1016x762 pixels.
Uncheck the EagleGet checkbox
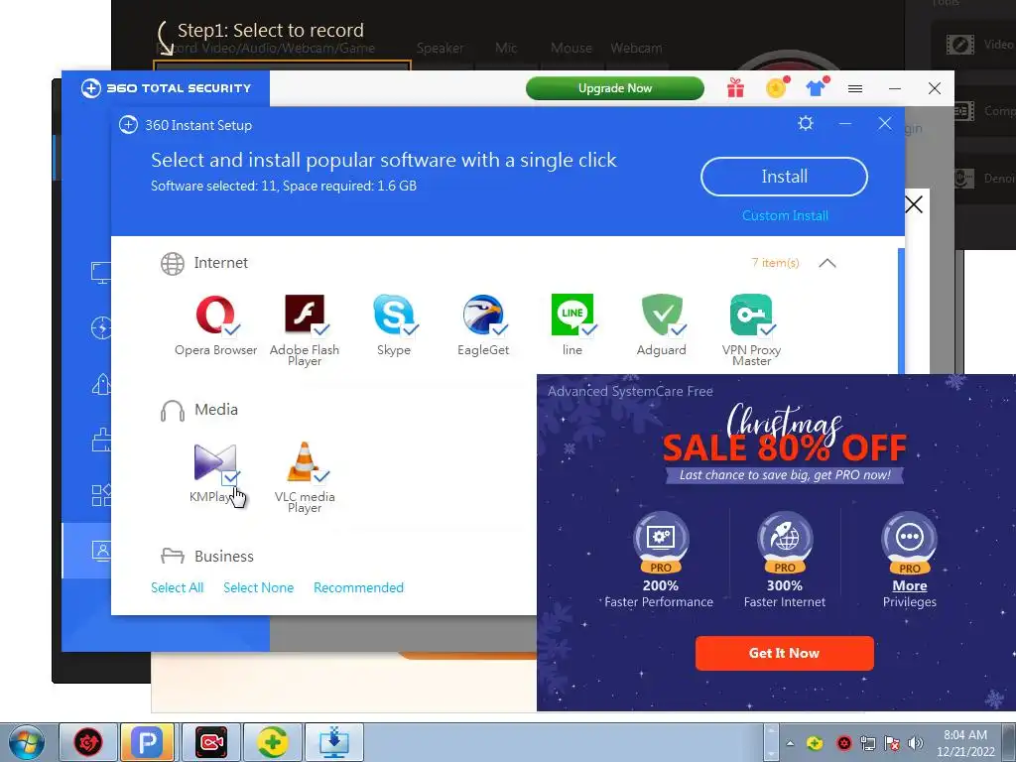500,329
